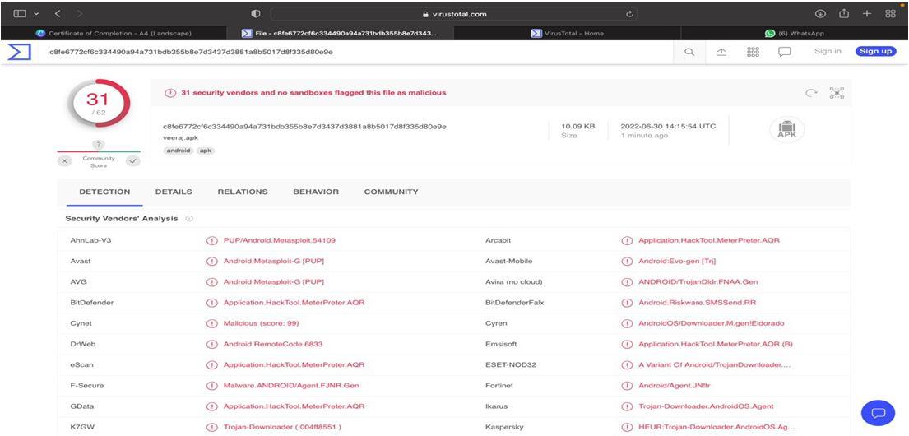Click ANDROID/TrojanDldr.FNAA.Gen result
Image resolution: width=909 pixels, height=436 pixels.
point(698,282)
